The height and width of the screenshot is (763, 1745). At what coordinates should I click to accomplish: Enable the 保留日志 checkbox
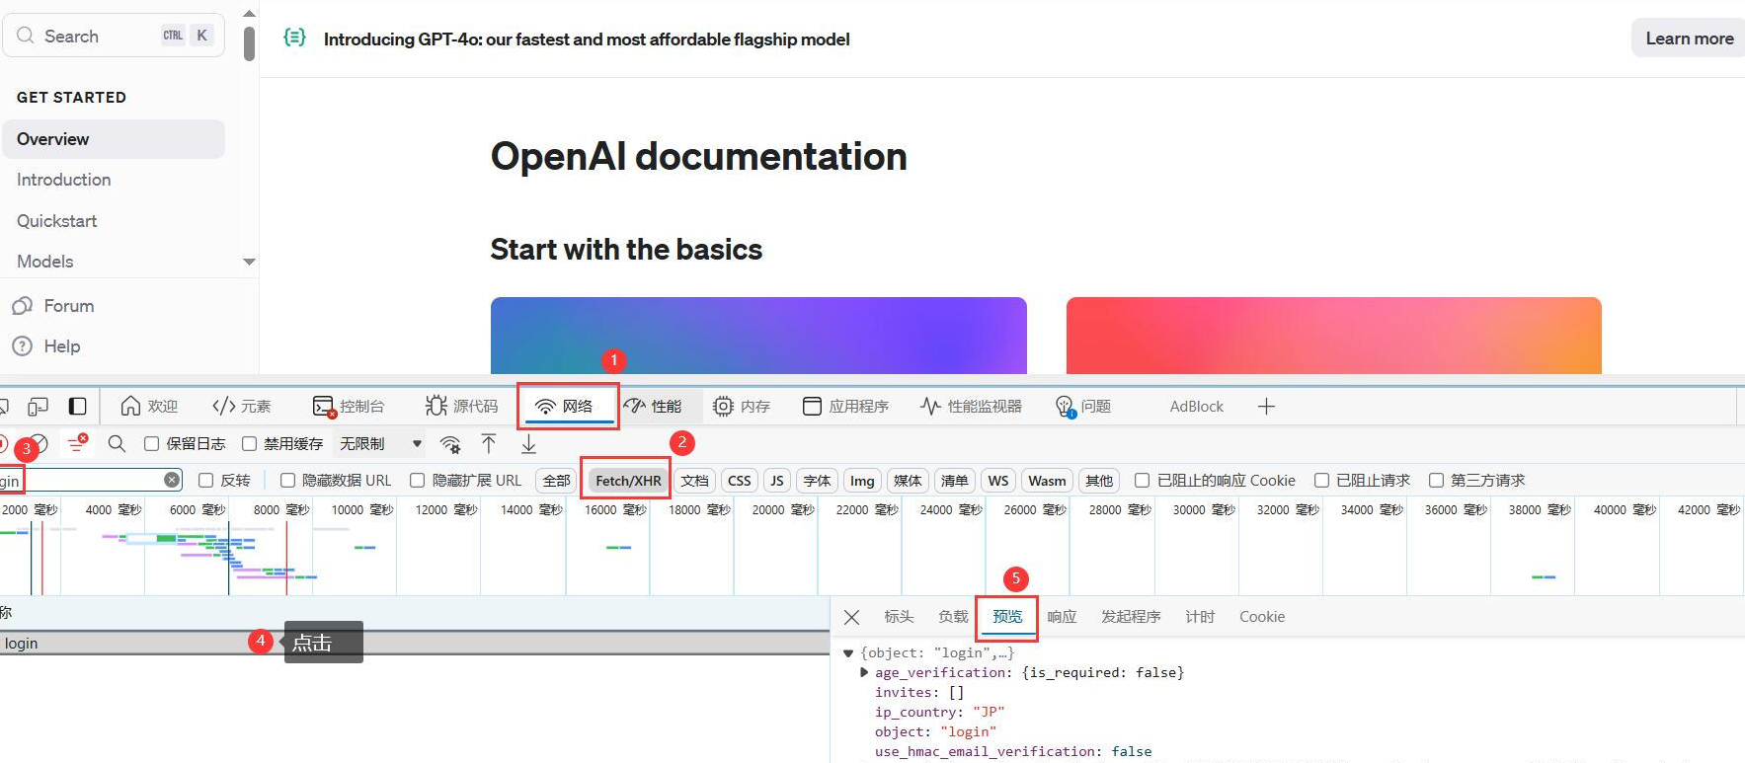coord(152,444)
